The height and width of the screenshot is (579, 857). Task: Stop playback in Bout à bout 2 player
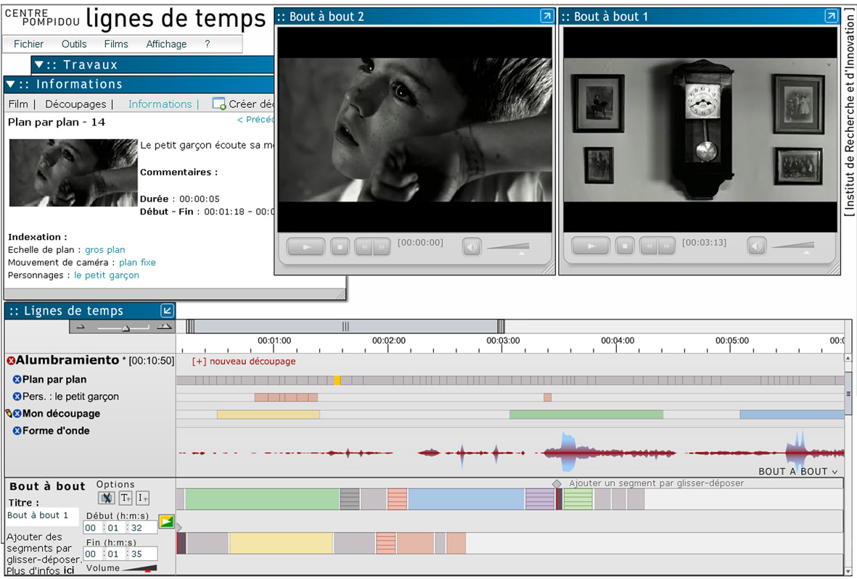pyautogui.click(x=340, y=247)
